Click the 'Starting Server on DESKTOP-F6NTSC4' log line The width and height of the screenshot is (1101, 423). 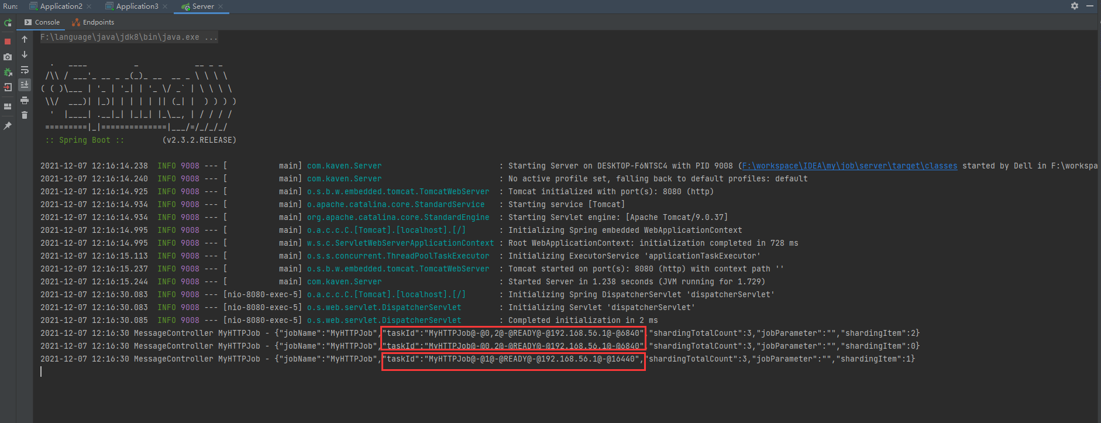tap(569, 166)
